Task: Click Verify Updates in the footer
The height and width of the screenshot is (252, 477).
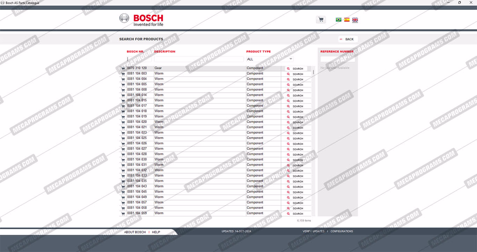Action: click(313, 231)
